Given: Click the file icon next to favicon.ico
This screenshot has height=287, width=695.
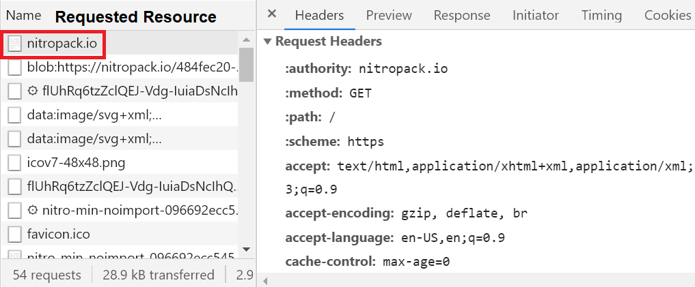Looking at the screenshot, I should point(14,234).
